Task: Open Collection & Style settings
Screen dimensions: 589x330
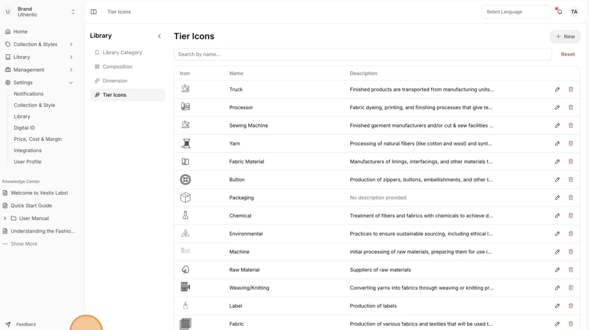Action: tap(35, 105)
